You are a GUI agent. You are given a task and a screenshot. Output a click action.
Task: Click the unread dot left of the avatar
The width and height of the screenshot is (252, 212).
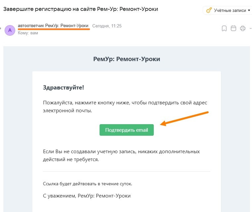click(0, 29)
